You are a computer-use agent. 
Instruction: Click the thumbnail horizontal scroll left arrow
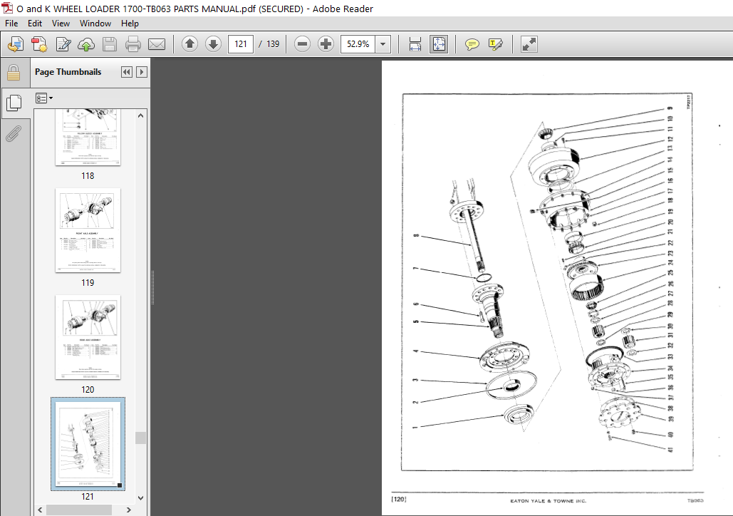(x=40, y=510)
